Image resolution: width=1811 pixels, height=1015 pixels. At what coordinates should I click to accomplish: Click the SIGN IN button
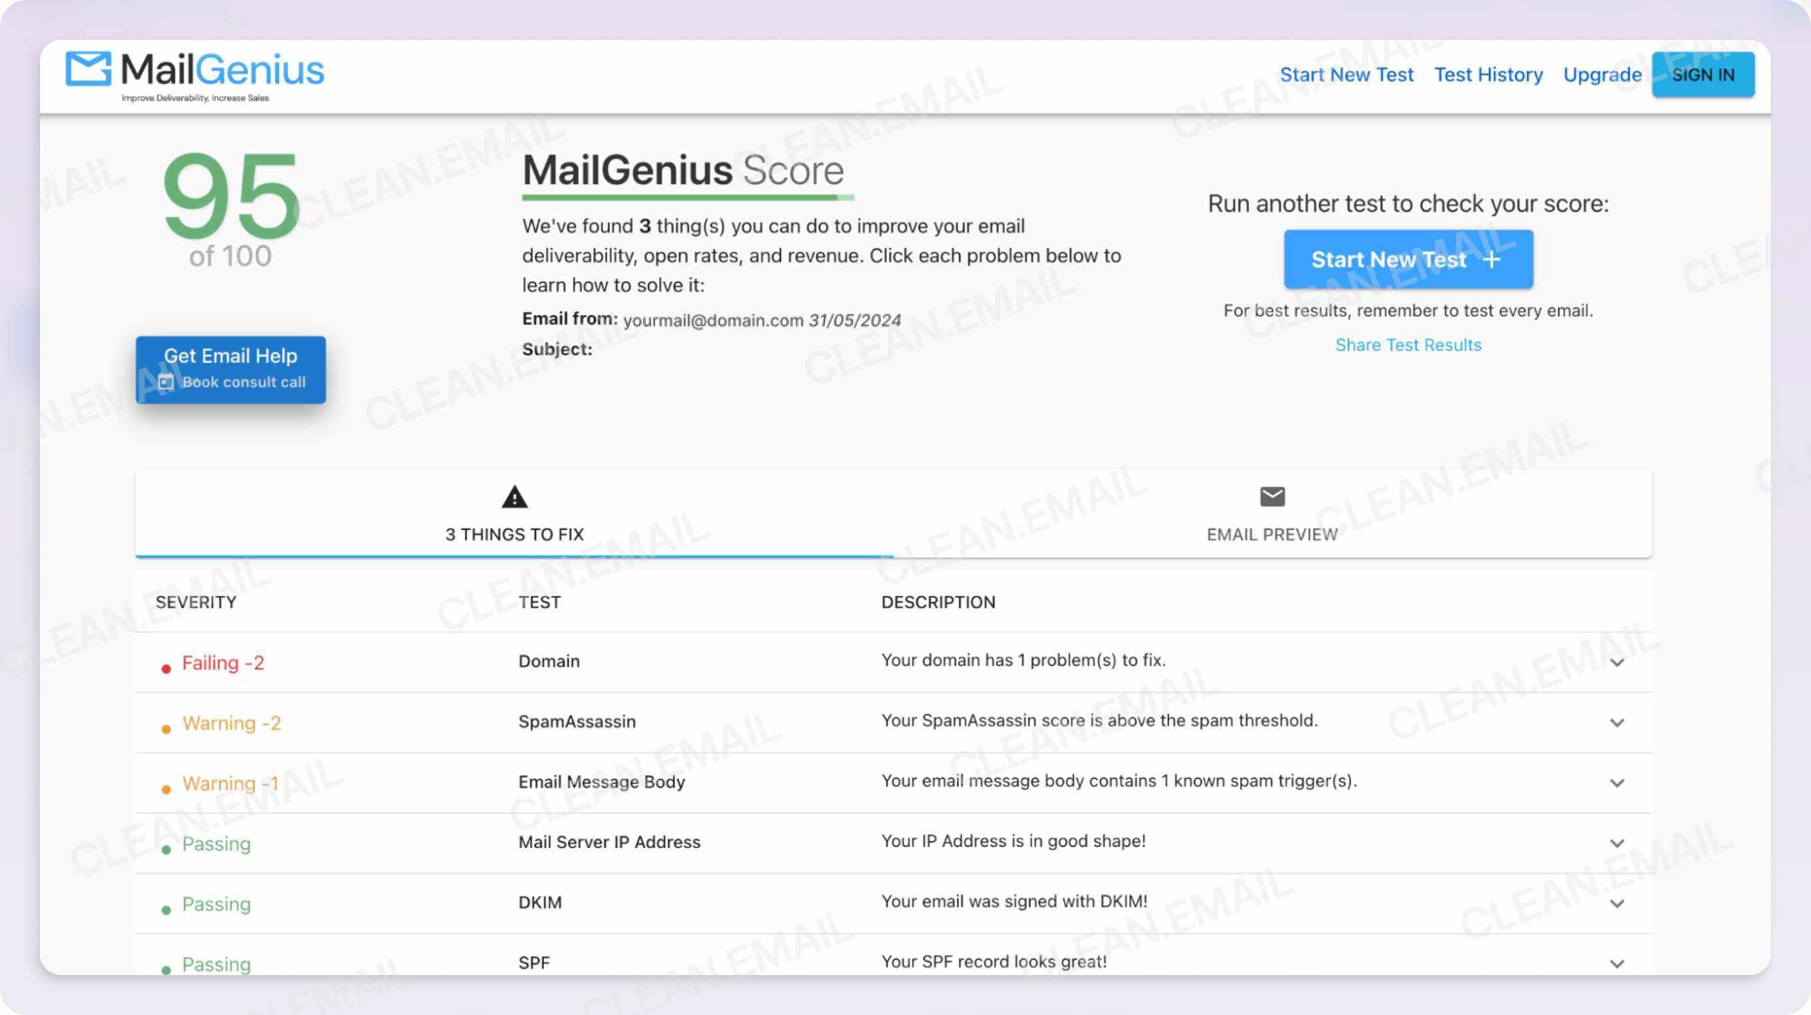tap(1702, 74)
